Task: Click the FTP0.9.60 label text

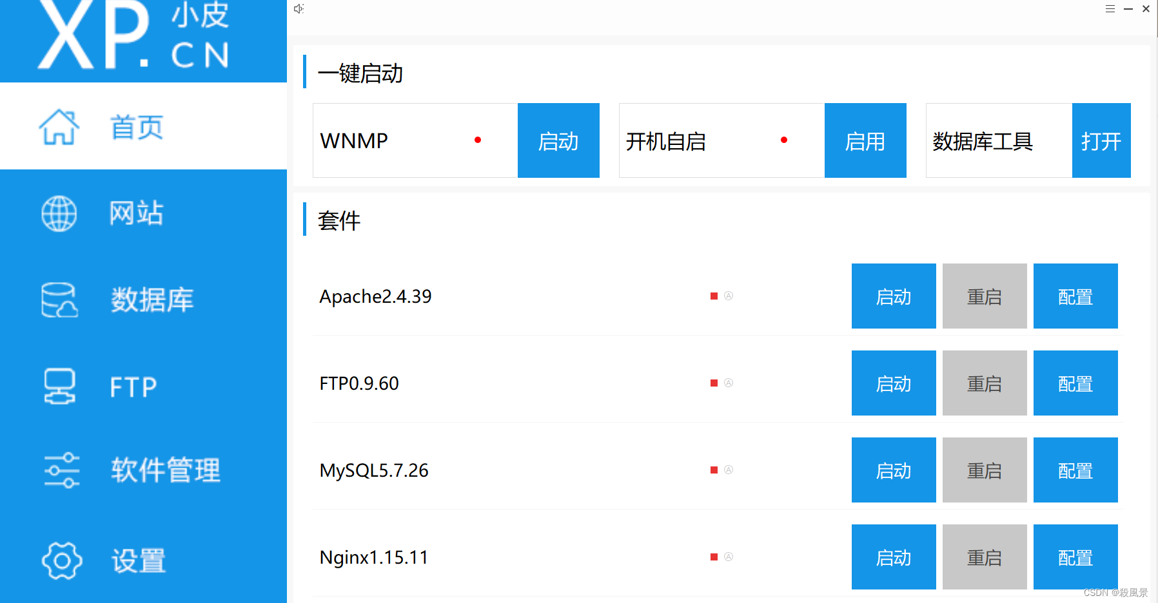Action: point(359,383)
